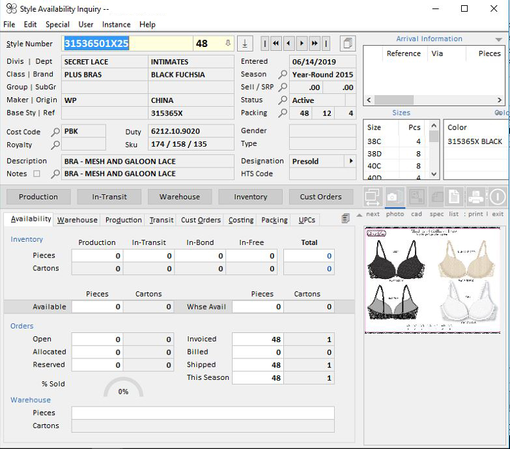Expand the Designation Presold arrow
This screenshot has height=449, width=510.
click(352, 161)
